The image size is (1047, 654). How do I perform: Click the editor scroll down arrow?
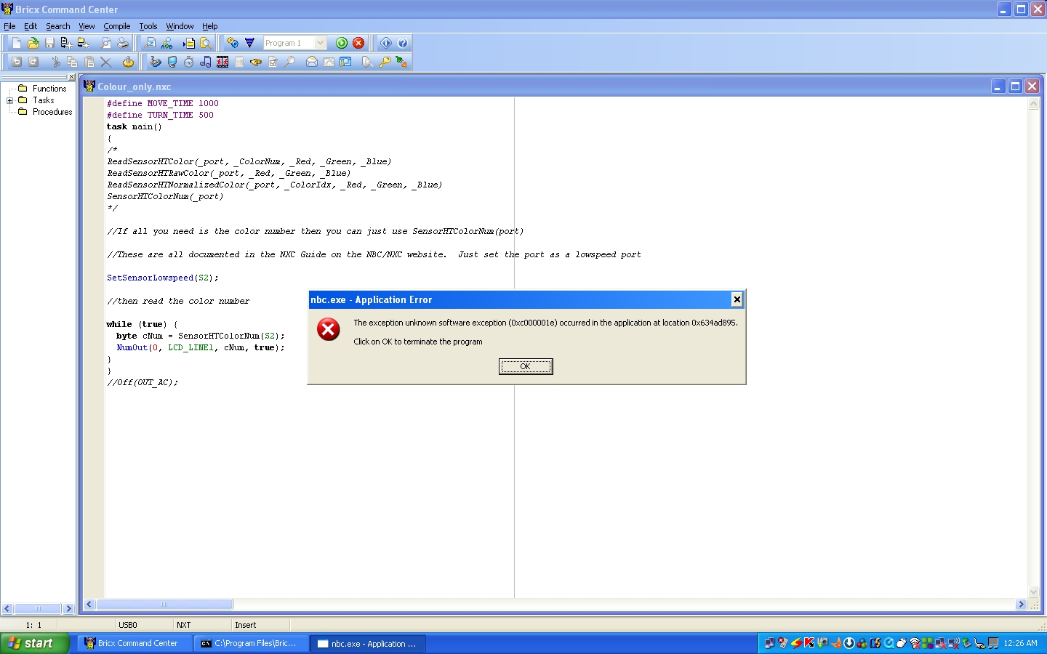tap(1034, 592)
